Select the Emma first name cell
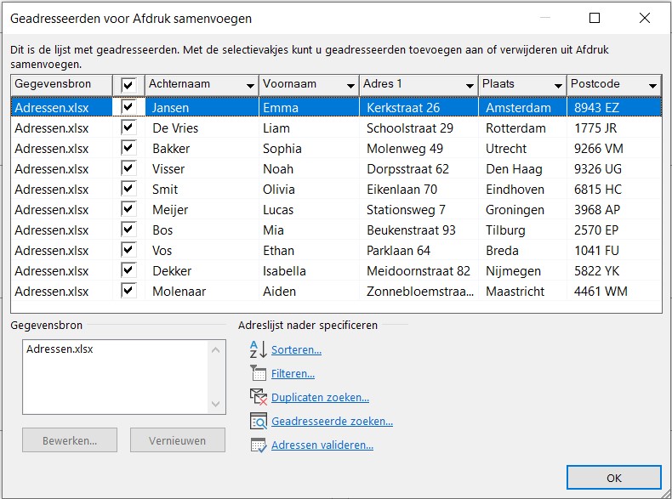Screen dimensions: 672x499 tap(309, 107)
